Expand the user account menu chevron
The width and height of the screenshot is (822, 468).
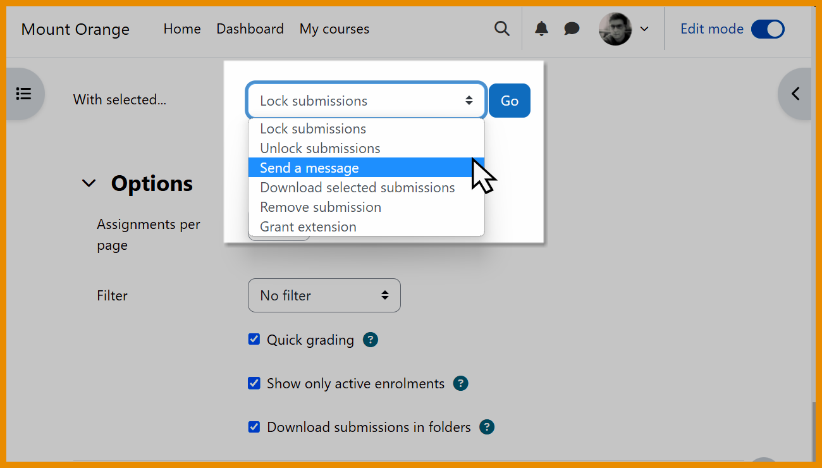pos(644,28)
